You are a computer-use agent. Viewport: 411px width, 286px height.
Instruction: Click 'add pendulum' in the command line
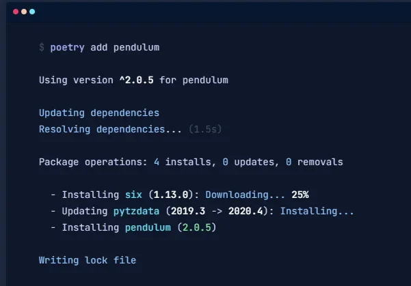(125, 48)
